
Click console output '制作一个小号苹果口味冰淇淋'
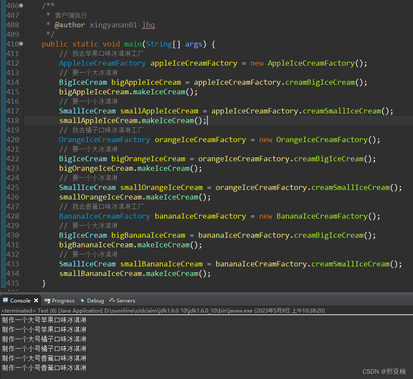click(x=44, y=329)
